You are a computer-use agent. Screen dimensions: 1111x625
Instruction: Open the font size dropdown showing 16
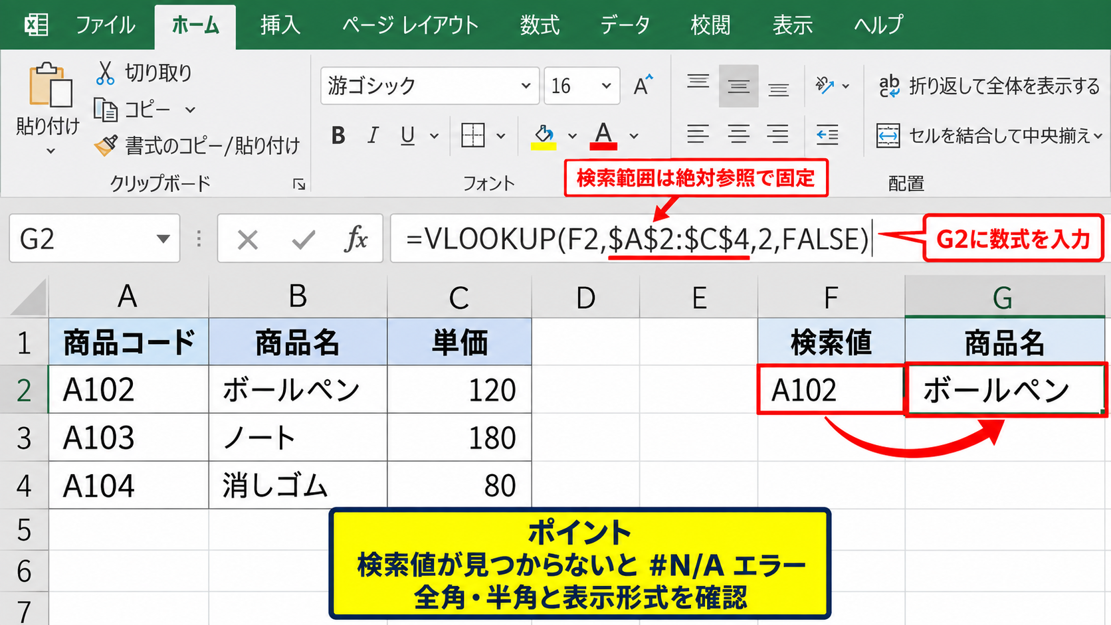pos(606,86)
